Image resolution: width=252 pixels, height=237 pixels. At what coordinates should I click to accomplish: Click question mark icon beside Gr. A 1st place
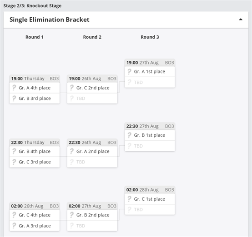pyautogui.click(x=129, y=72)
